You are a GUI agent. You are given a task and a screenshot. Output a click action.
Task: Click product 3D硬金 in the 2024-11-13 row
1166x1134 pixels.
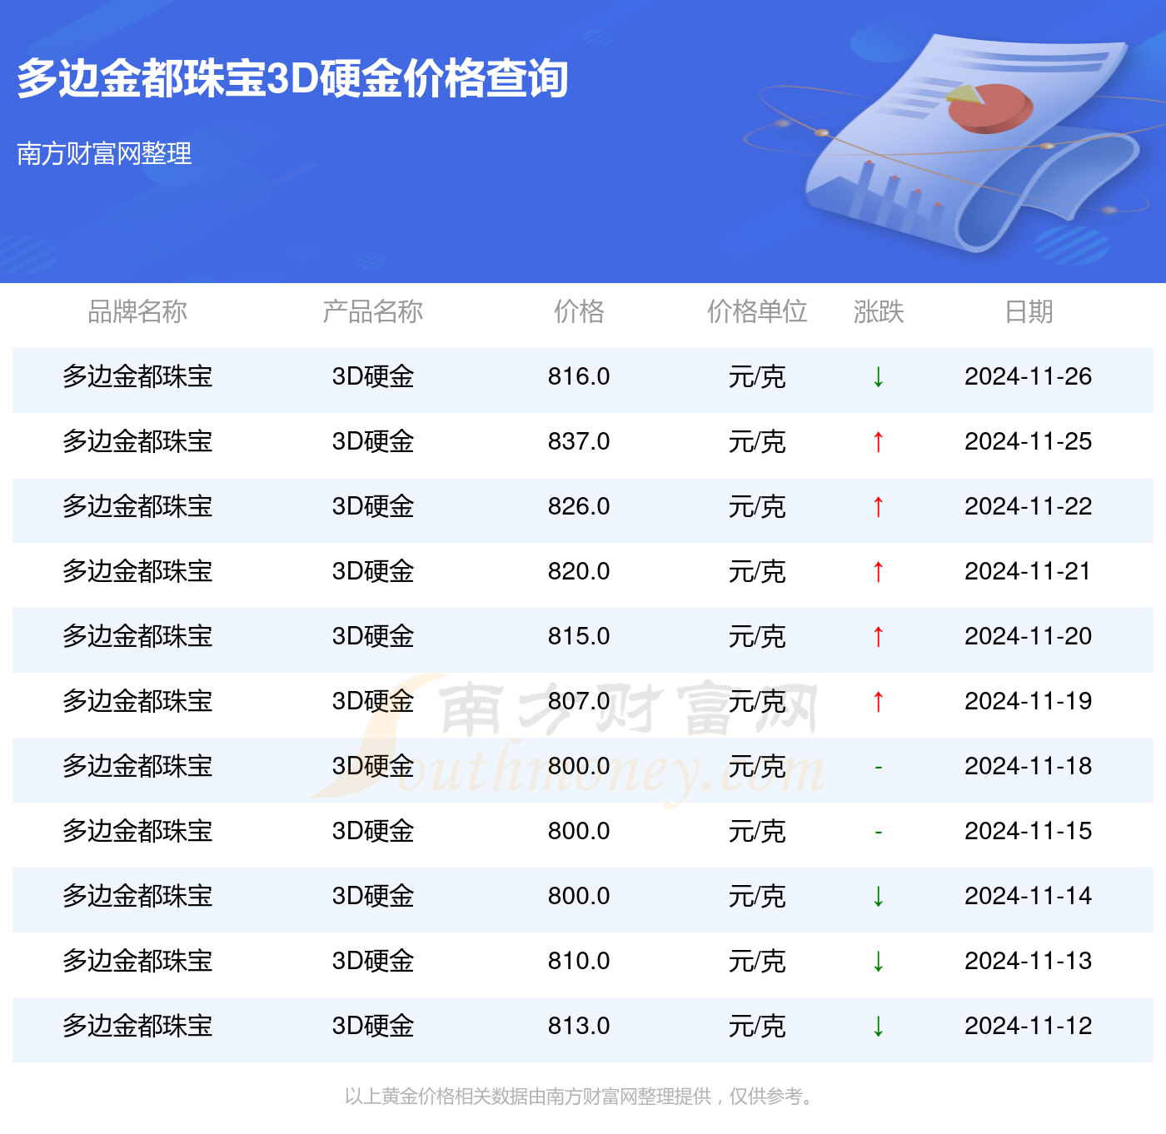tap(372, 961)
